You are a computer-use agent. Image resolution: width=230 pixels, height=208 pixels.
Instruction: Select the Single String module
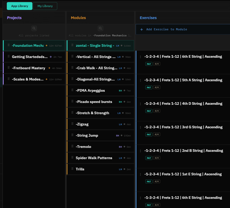100,45
